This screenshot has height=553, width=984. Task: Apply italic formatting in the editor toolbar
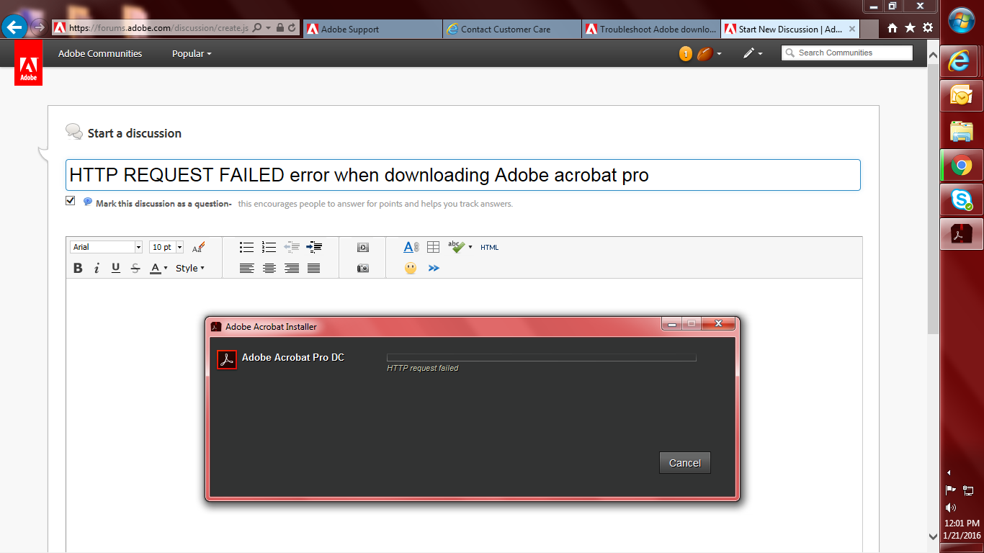point(97,268)
